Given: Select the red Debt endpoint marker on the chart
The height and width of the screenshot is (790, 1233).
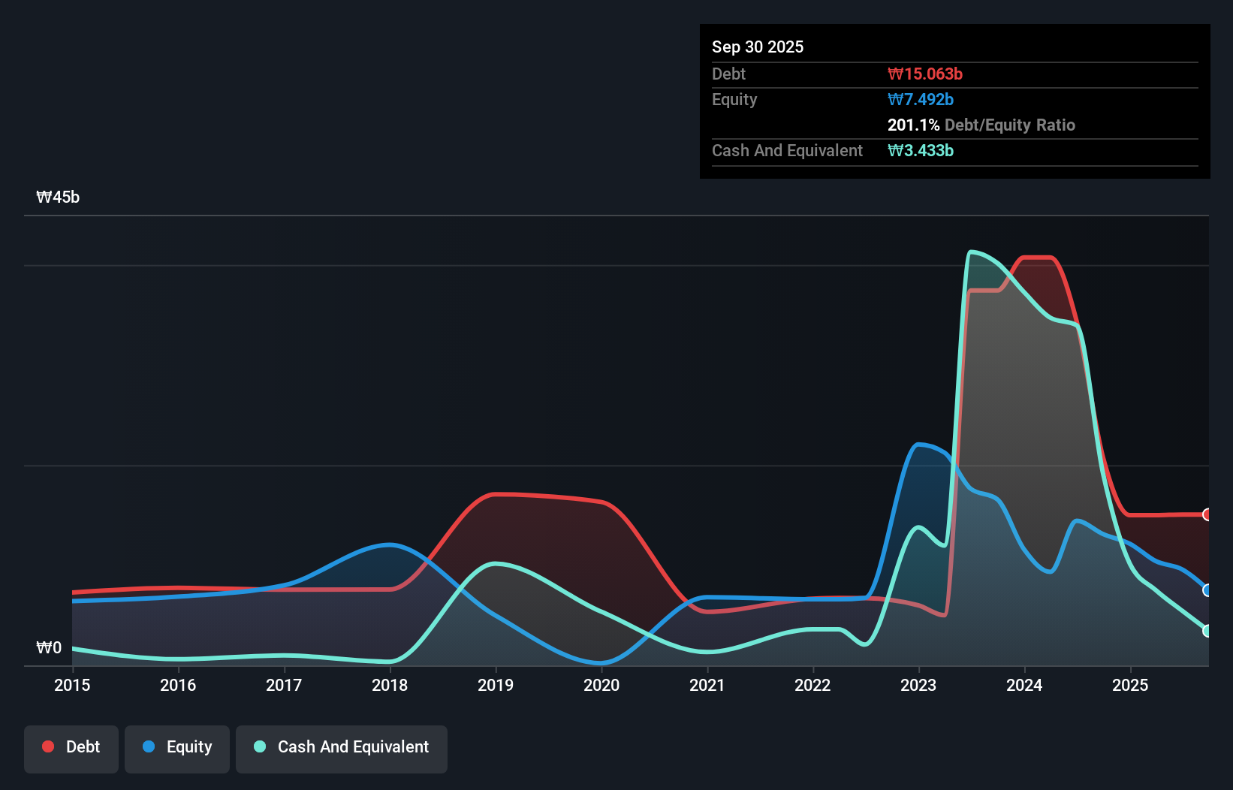Looking at the screenshot, I should click(1207, 514).
